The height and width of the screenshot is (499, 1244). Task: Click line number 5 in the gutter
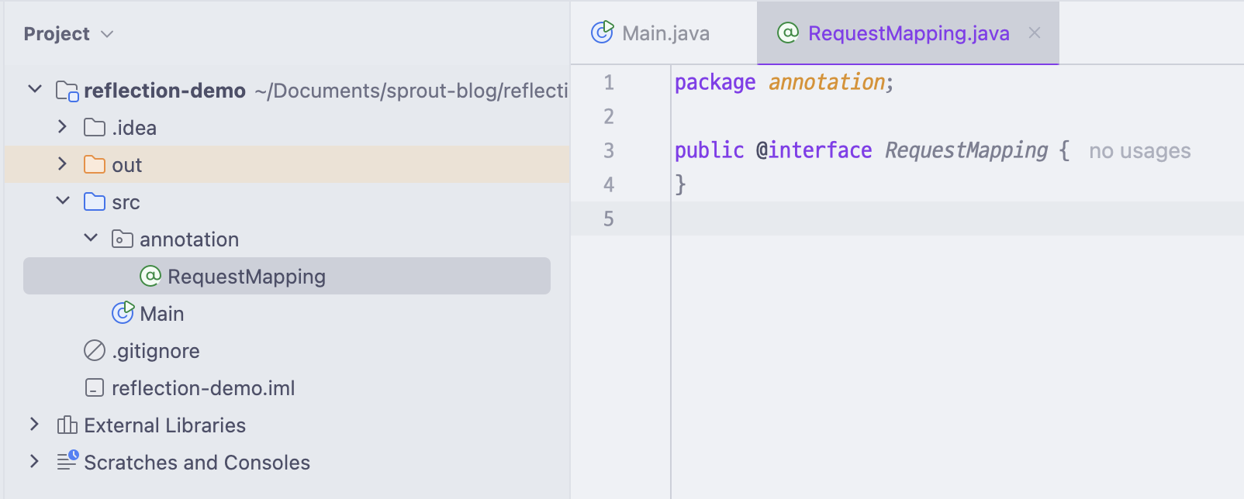point(609,219)
